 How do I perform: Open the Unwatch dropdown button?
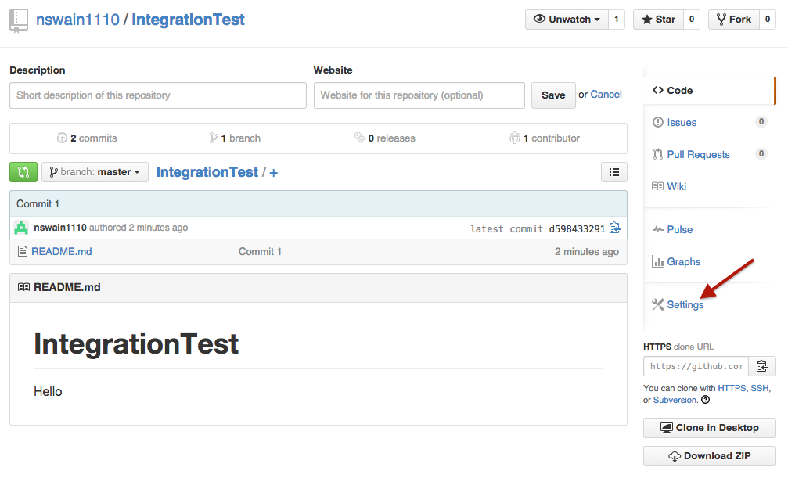pos(567,20)
